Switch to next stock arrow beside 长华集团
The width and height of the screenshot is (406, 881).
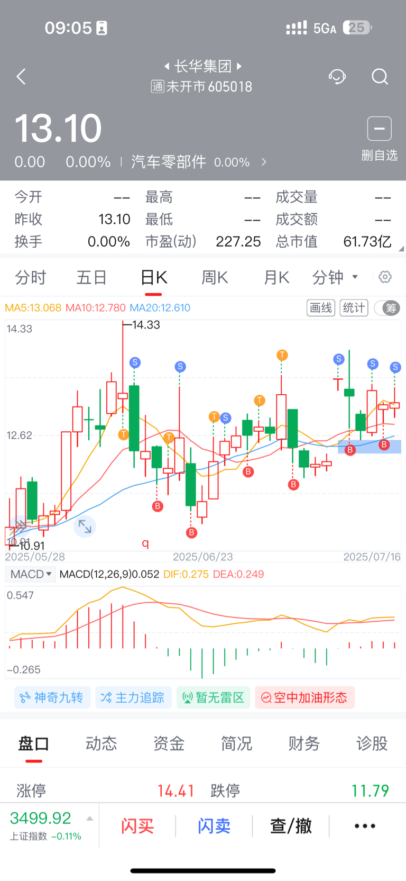[239, 66]
